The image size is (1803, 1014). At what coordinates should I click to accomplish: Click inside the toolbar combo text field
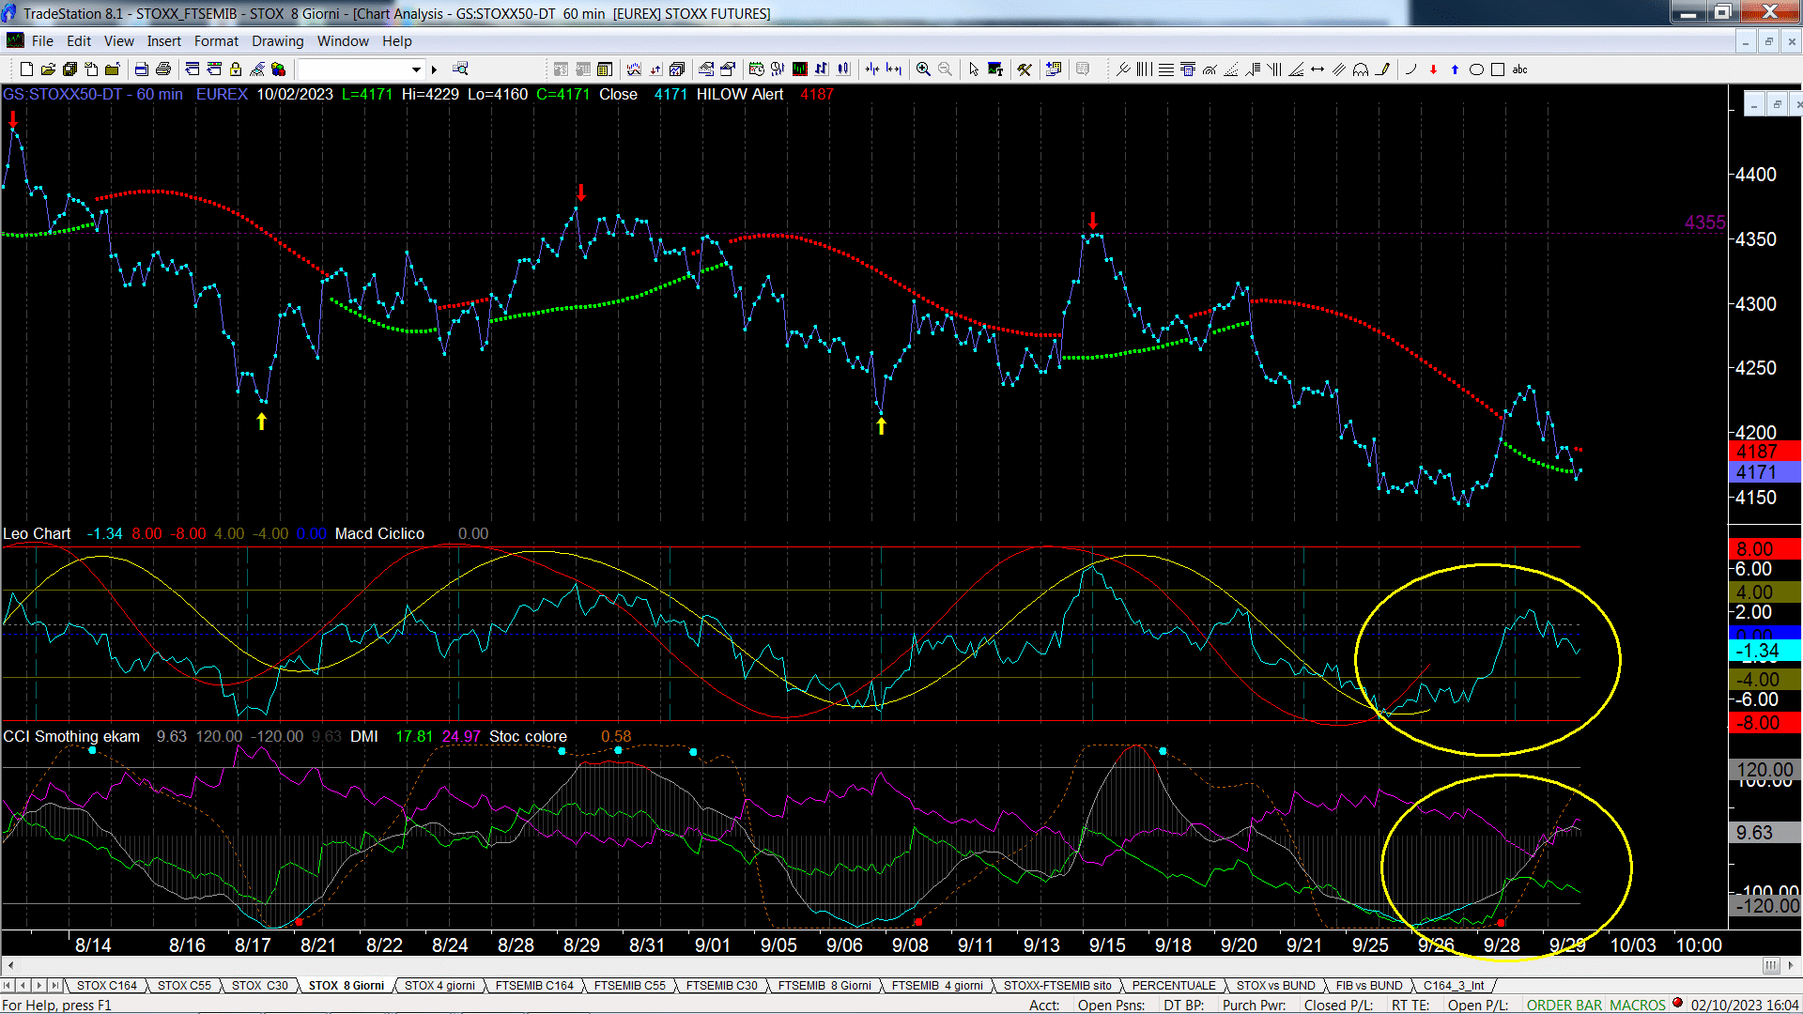(x=353, y=69)
